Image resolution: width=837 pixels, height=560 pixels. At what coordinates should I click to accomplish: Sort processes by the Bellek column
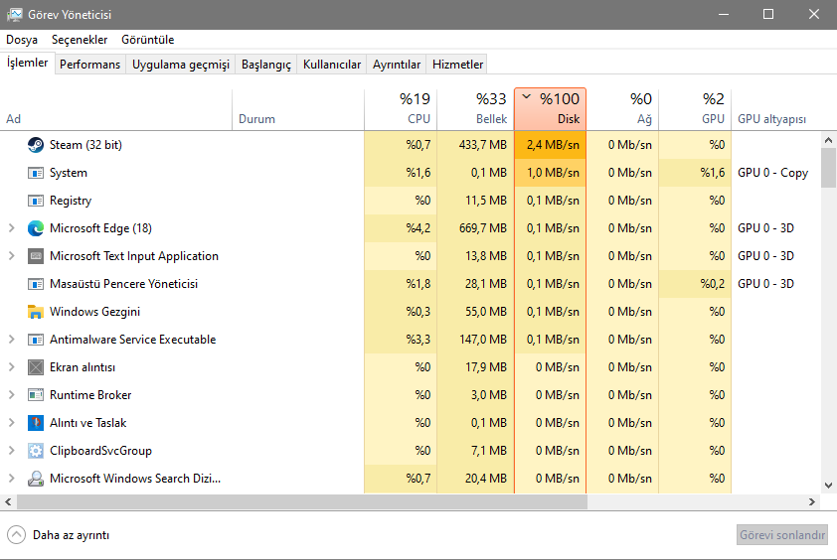point(473,109)
